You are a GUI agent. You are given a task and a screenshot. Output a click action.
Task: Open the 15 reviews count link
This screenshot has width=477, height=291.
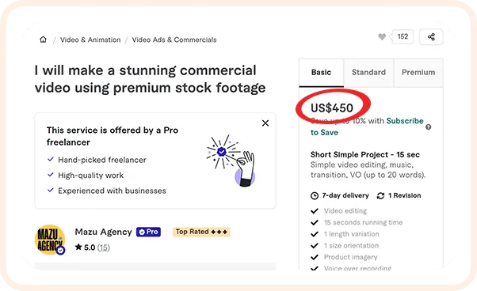pyautogui.click(x=104, y=248)
